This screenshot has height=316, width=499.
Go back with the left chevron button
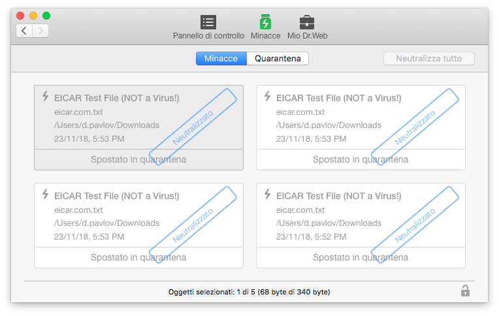(24, 31)
